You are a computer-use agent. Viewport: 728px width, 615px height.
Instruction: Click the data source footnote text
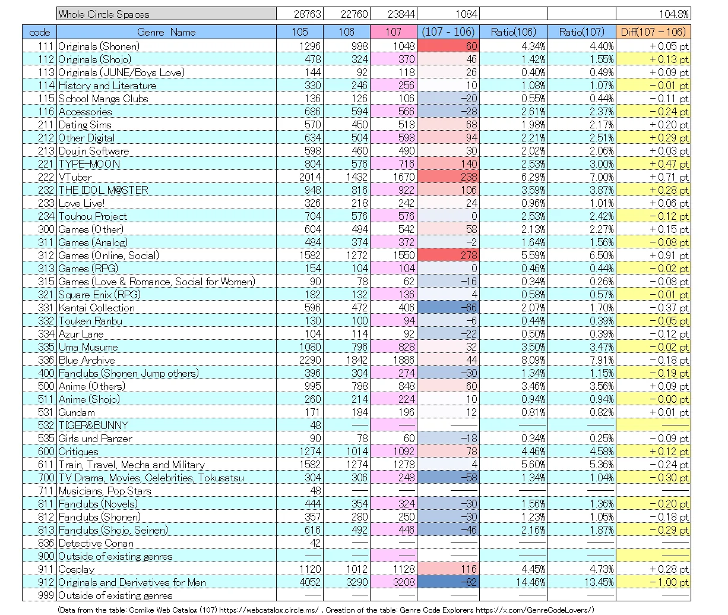325,610
